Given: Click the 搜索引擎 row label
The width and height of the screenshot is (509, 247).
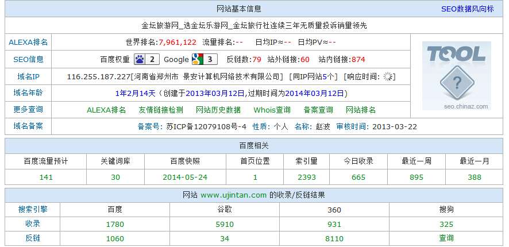Looking at the screenshot, I should click(33, 209).
